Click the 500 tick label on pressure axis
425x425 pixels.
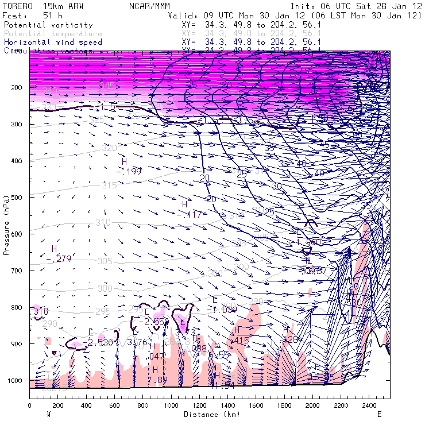pyautogui.click(x=17, y=198)
